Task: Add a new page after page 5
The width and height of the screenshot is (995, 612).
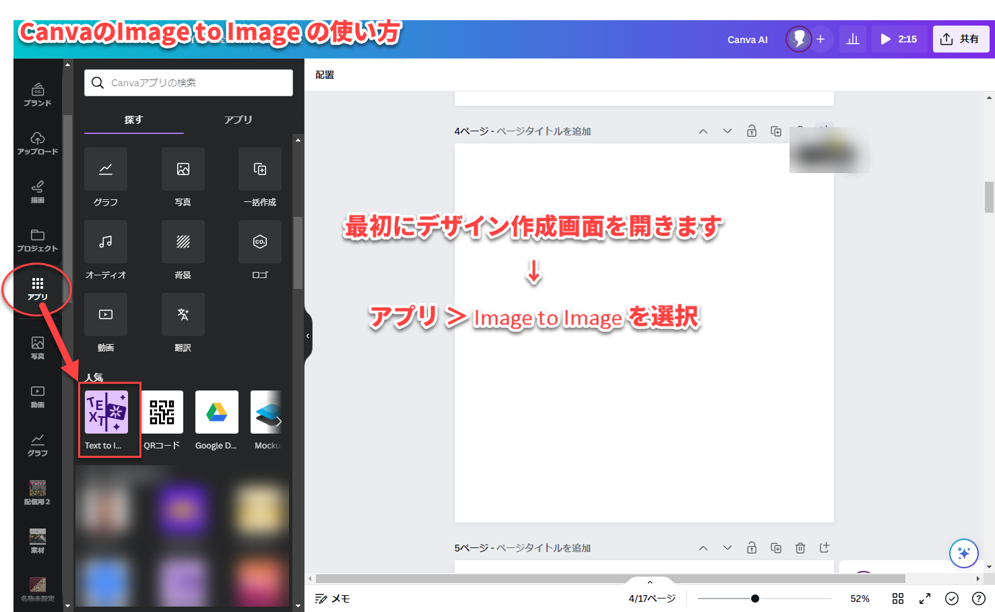Action: coord(825,548)
